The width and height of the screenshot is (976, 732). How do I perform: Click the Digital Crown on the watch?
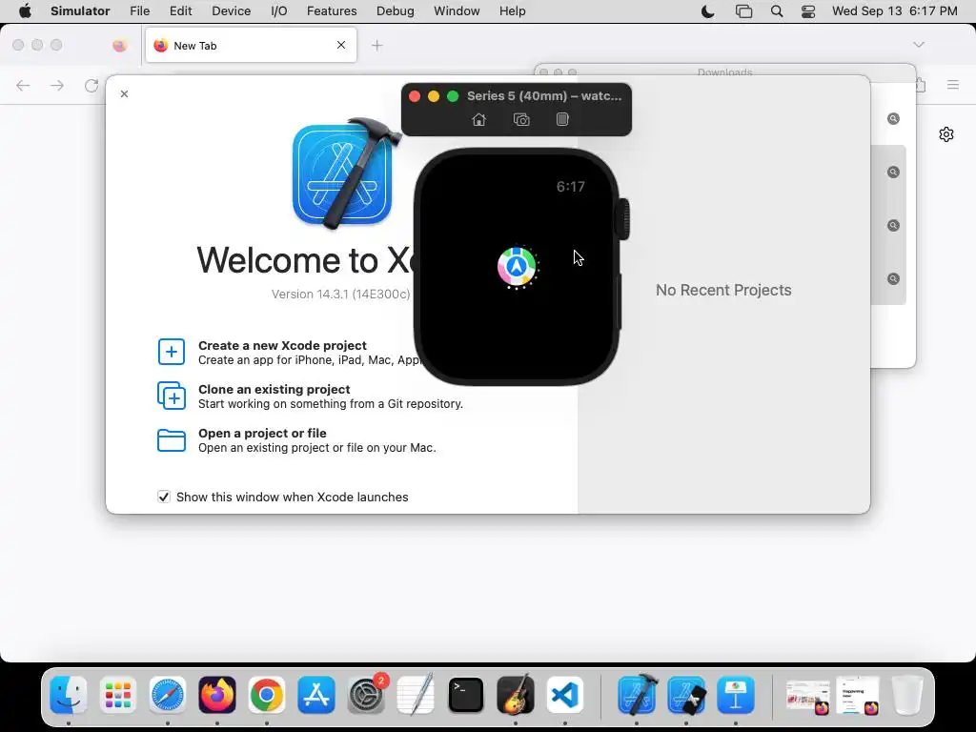(x=623, y=219)
